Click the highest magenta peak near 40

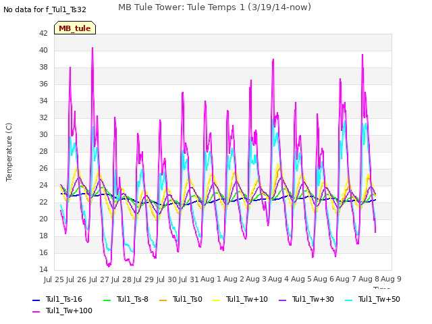92,48
